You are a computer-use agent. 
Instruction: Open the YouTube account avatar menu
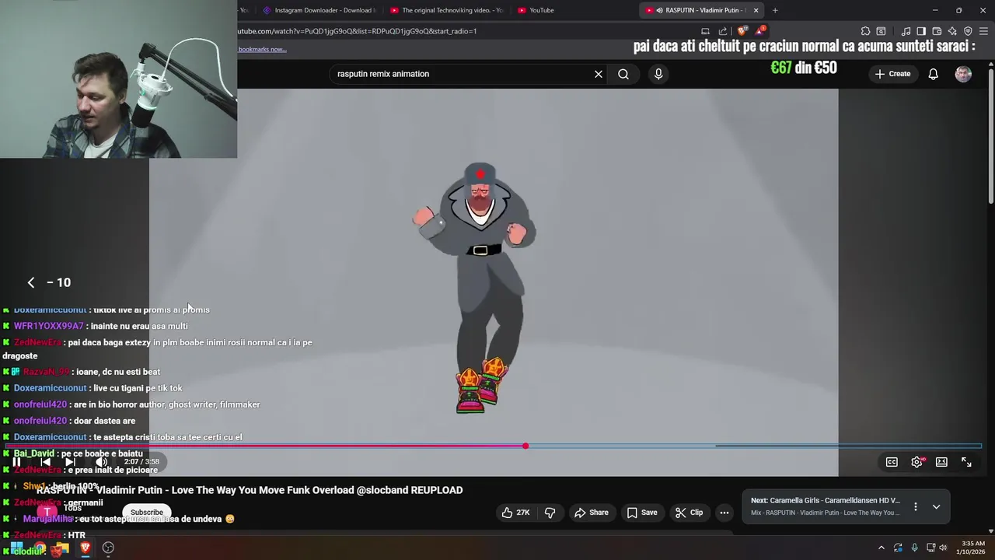point(963,74)
